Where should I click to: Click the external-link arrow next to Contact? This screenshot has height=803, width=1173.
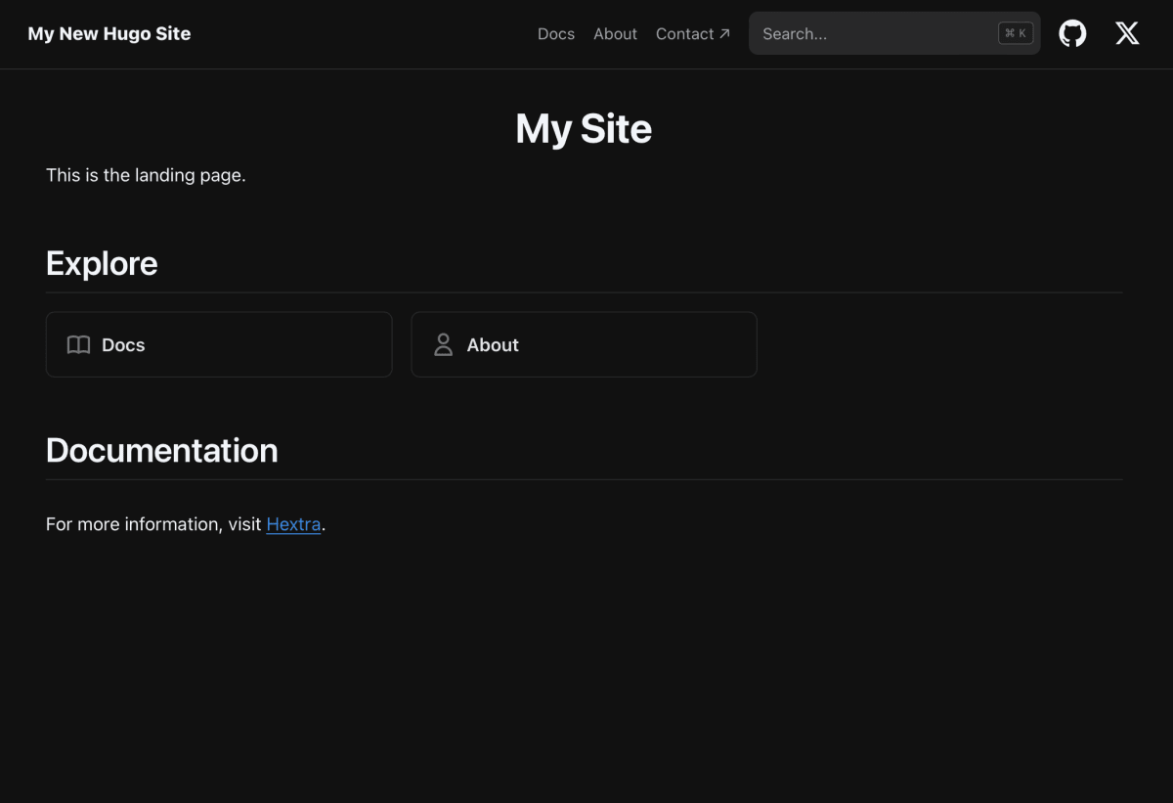(x=724, y=32)
